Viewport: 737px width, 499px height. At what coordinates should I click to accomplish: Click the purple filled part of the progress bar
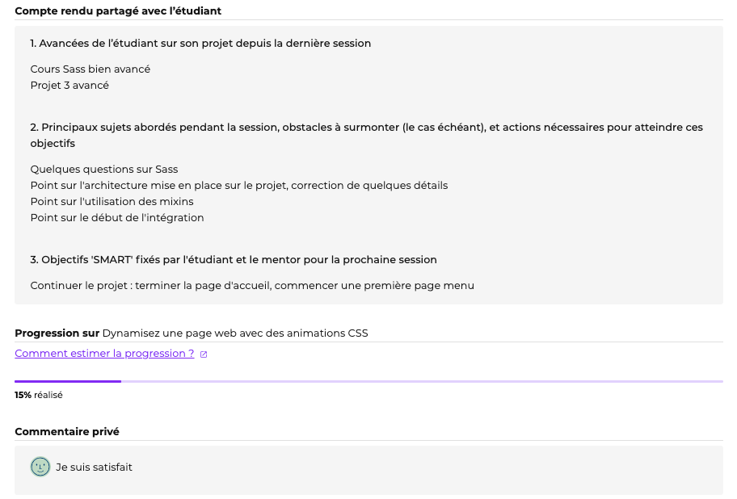(68, 381)
